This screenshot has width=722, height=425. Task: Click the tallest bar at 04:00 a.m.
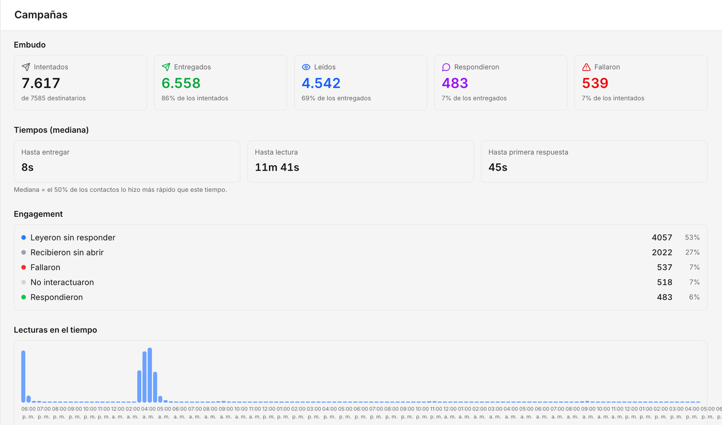150,375
